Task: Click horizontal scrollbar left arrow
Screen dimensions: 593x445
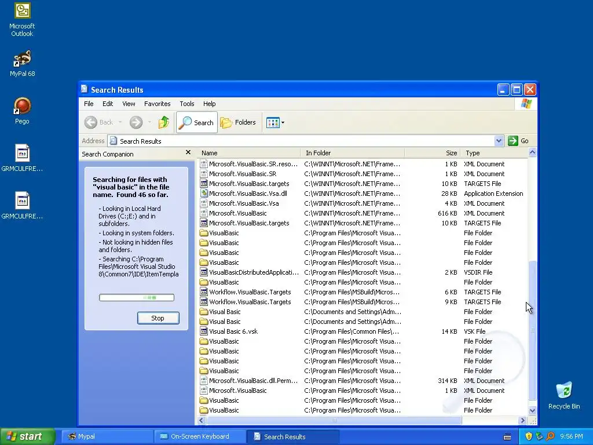Action: 202,420
